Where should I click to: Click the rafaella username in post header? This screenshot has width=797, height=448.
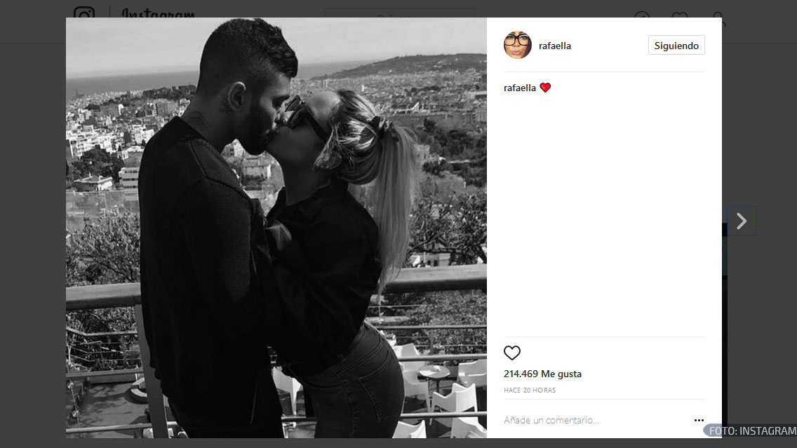point(554,46)
